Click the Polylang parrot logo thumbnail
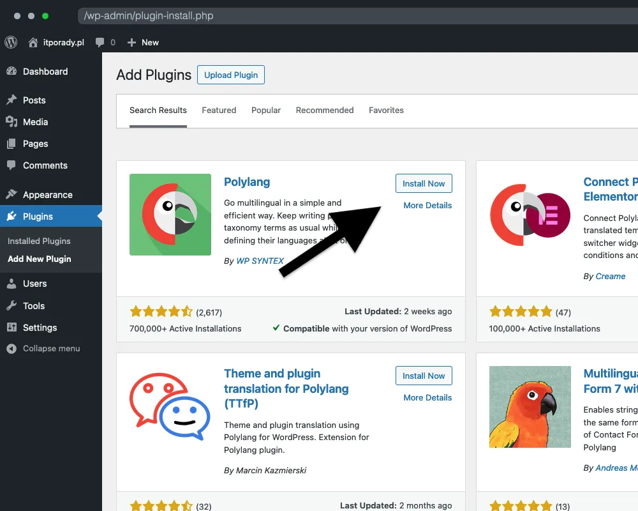This screenshot has height=511, width=638. pos(170,215)
